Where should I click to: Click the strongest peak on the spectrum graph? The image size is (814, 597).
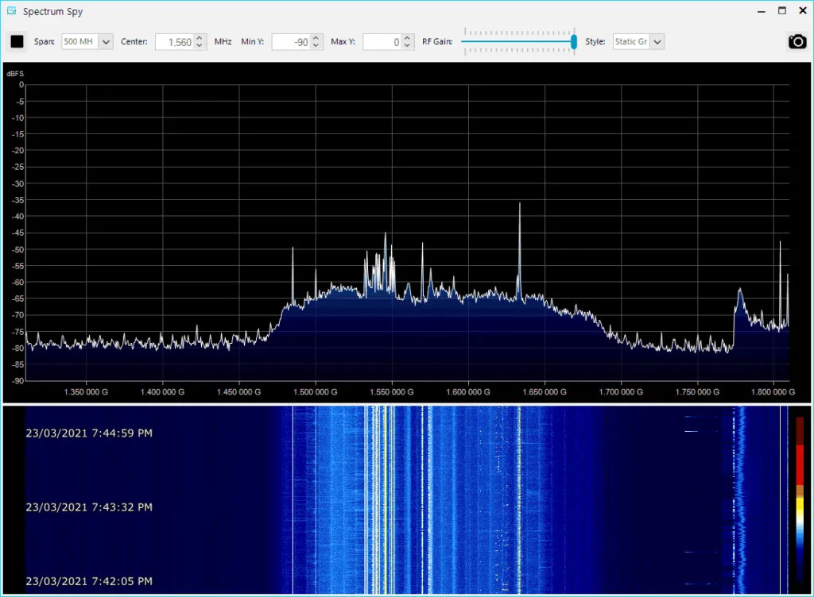pos(520,205)
